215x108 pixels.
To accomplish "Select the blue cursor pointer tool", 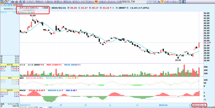I will 159,2.
